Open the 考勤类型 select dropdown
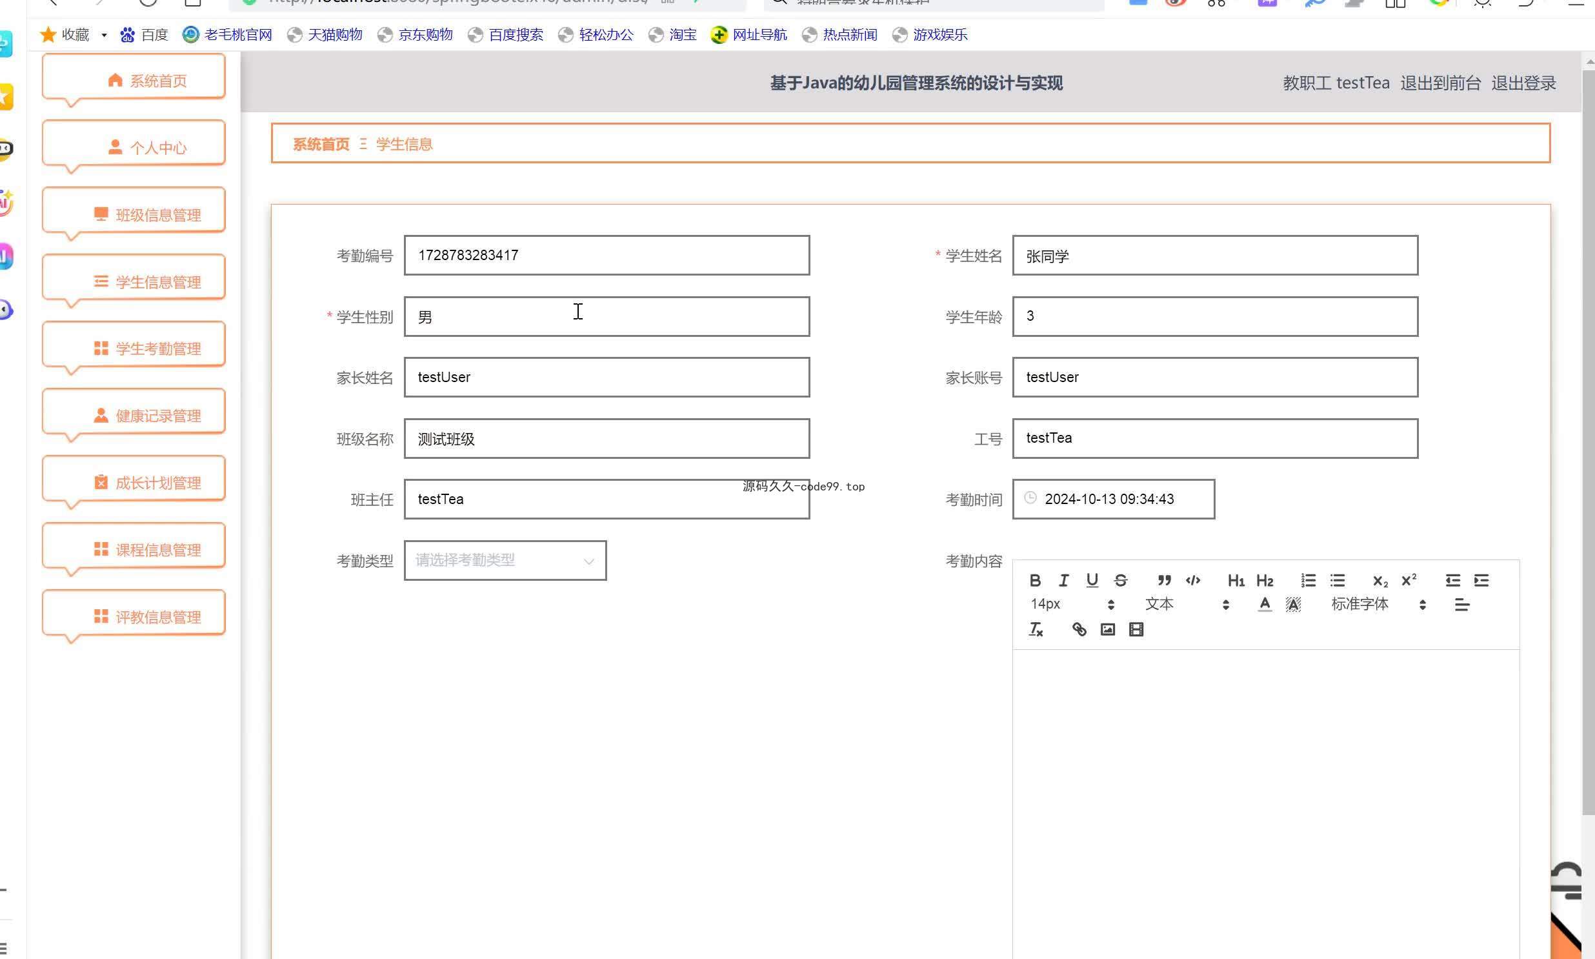This screenshot has width=1595, height=959. [x=505, y=560]
